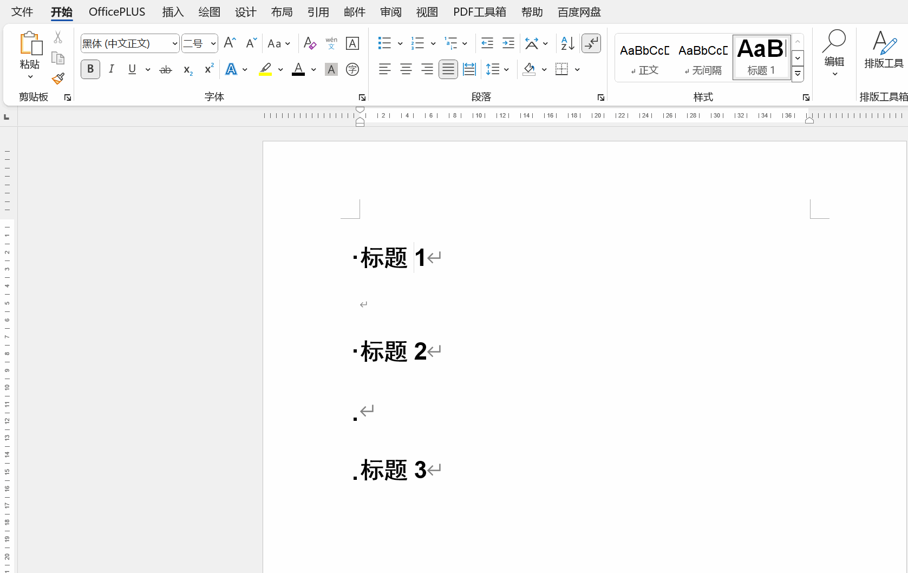Click the Phonetic Guide wén icon
The height and width of the screenshot is (573, 908).
click(331, 43)
